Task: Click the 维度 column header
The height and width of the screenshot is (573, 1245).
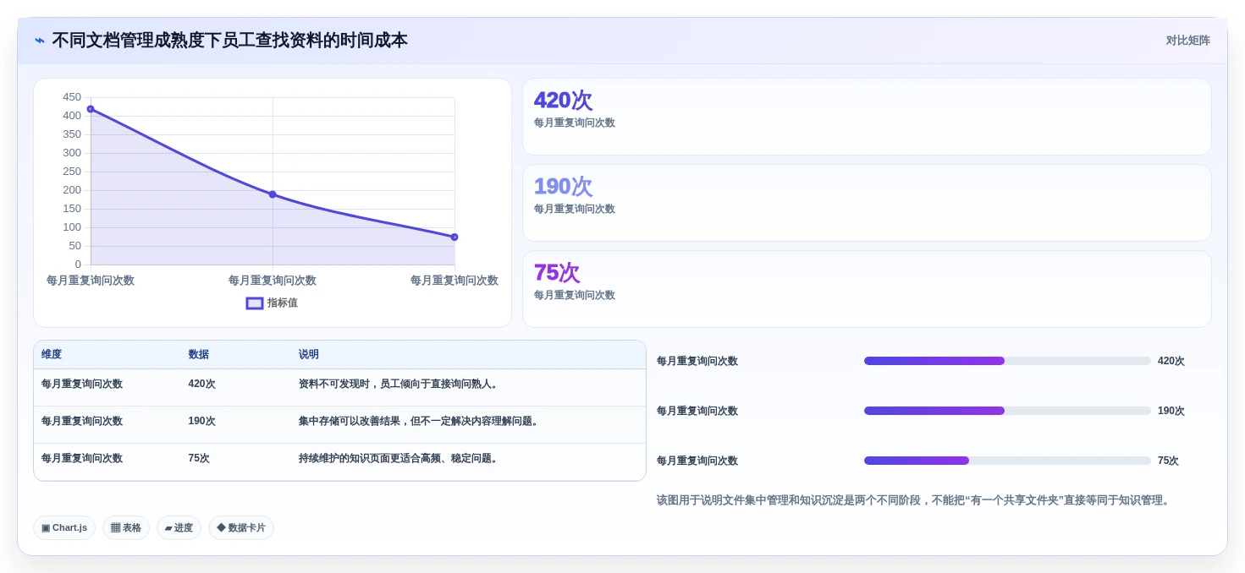Action: tap(52, 355)
